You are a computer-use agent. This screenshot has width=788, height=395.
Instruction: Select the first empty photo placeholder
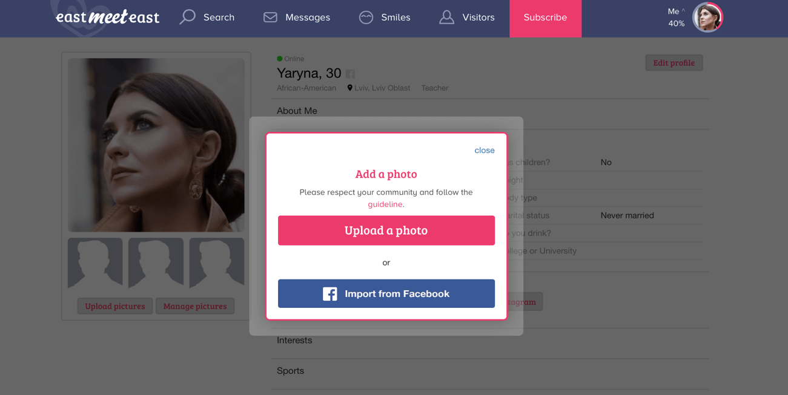pos(95,263)
